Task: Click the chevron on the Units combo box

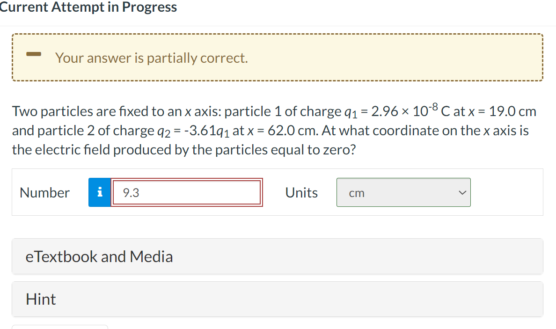Action: tap(462, 192)
